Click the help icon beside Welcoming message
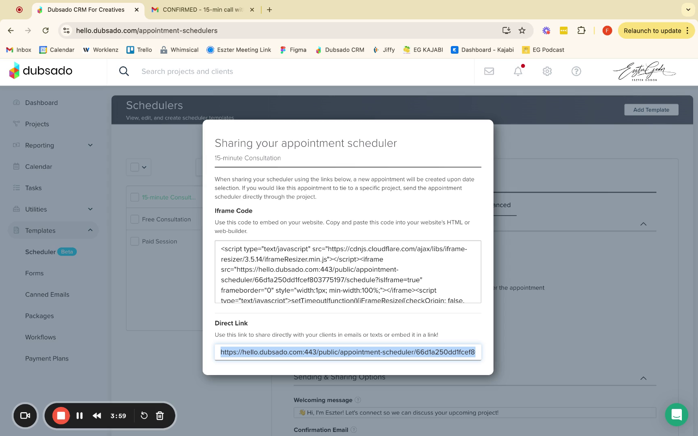This screenshot has height=436, width=698. click(x=358, y=400)
